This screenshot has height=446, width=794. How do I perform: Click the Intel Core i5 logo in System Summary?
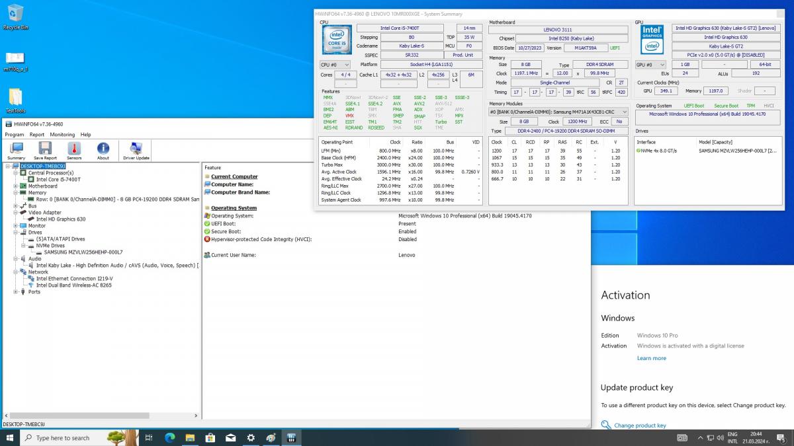[337, 39]
